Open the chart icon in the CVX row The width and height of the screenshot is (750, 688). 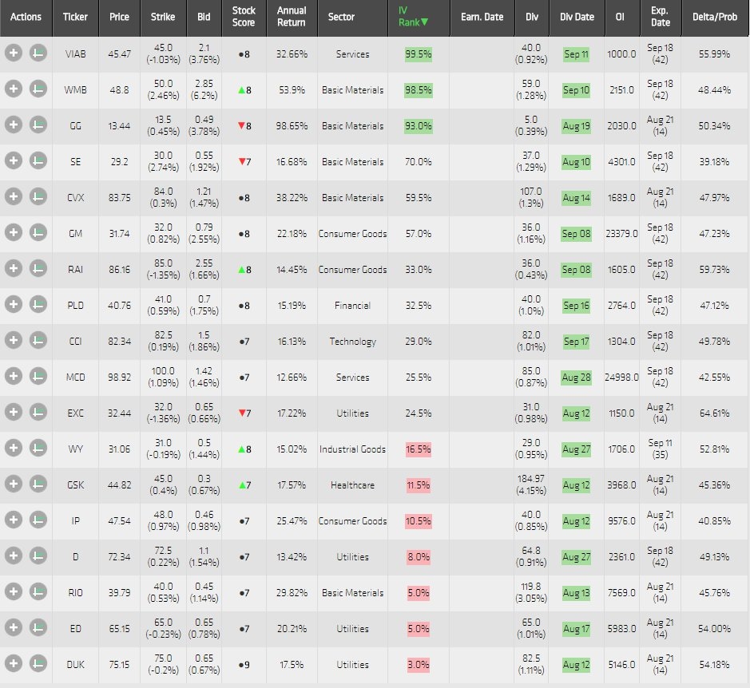[38, 196]
